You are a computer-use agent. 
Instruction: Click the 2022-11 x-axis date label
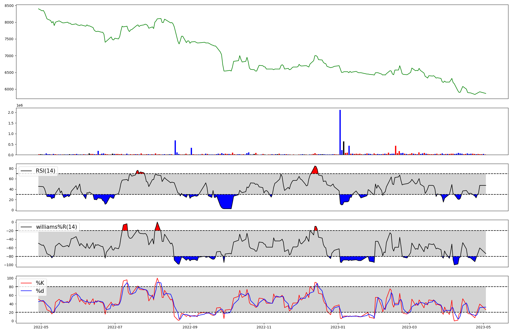(264, 327)
